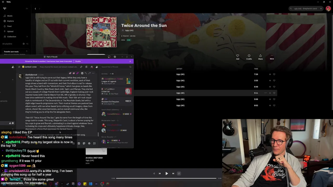Favorite the 3:35 track with the heart
The height and width of the screenshot is (187, 333).
coord(274,81)
